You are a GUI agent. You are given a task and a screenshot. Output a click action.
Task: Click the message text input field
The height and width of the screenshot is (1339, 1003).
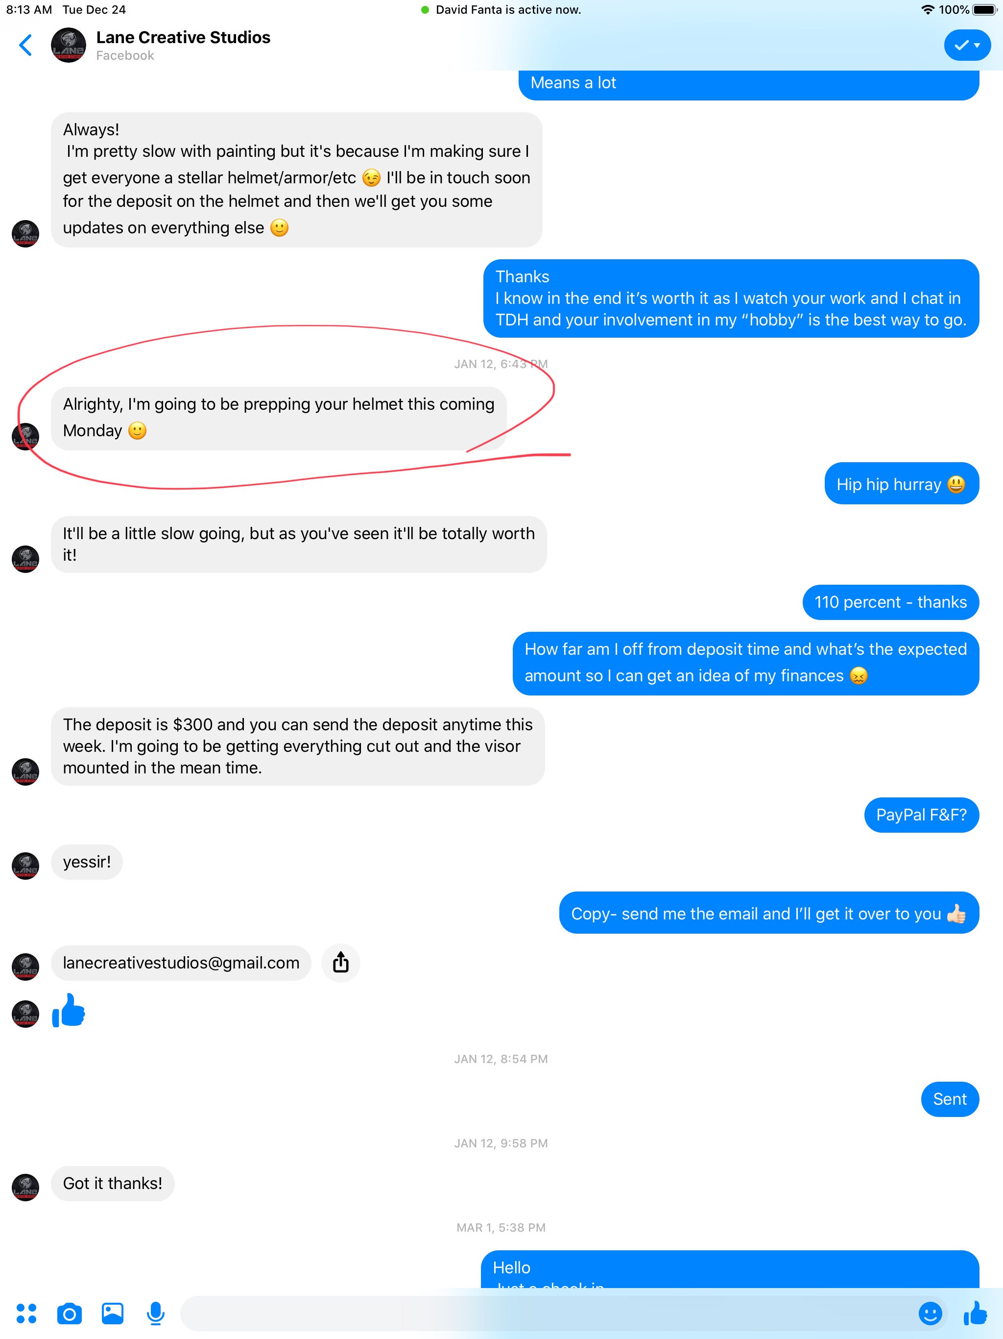pyautogui.click(x=545, y=1314)
